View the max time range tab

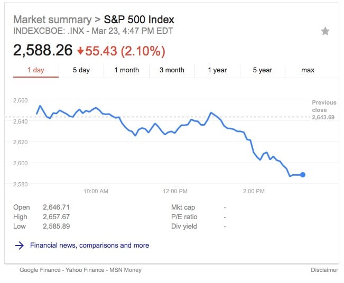pos(308,70)
